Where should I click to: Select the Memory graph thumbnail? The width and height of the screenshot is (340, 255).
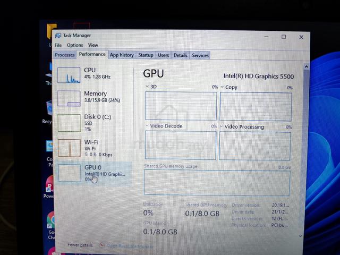pos(69,99)
